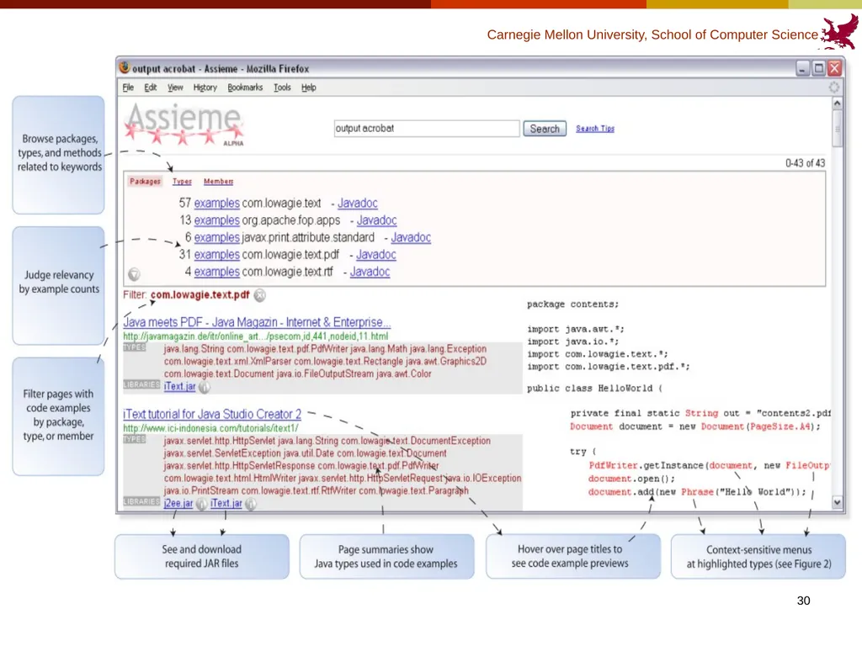Minimize the Firefox window

(802, 68)
